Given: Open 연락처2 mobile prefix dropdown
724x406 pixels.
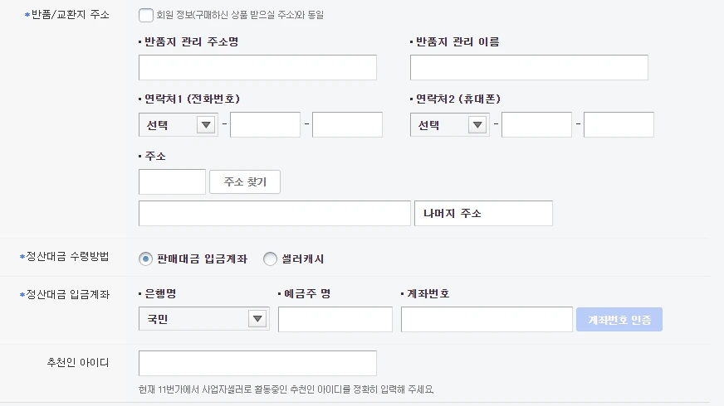Looking at the screenshot, I should click(x=449, y=125).
